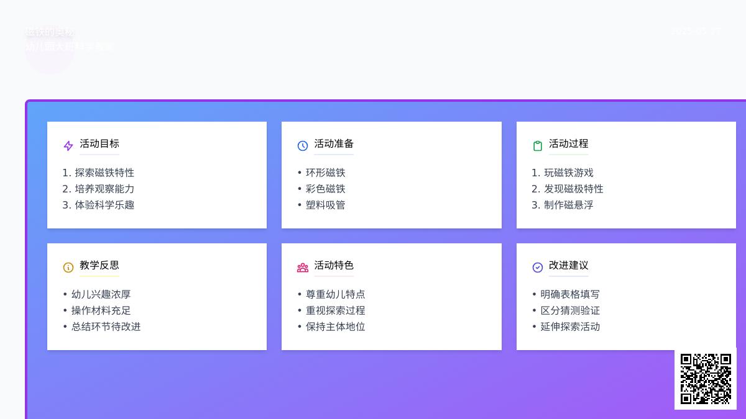Select the 活动特色 card heading

[x=334, y=266]
